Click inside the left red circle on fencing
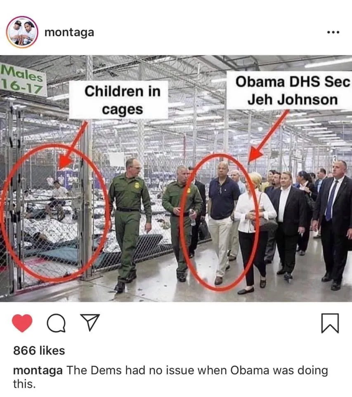This screenshot has width=352, height=397. (54, 213)
